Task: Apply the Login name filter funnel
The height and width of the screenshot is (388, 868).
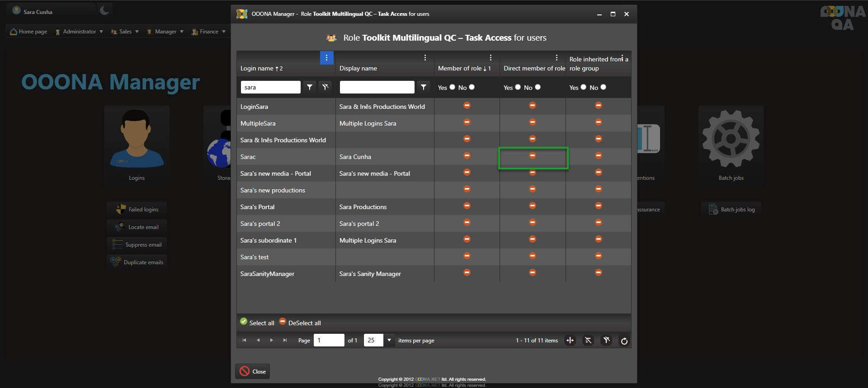Action: tap(309, 87)
